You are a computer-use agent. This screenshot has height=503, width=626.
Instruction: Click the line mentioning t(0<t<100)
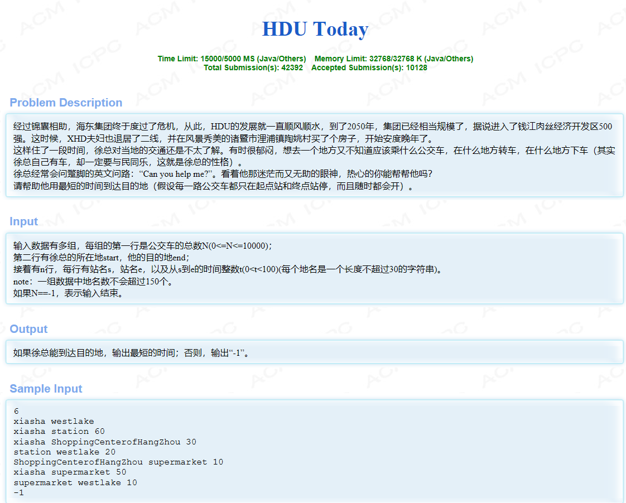[229, 269]
